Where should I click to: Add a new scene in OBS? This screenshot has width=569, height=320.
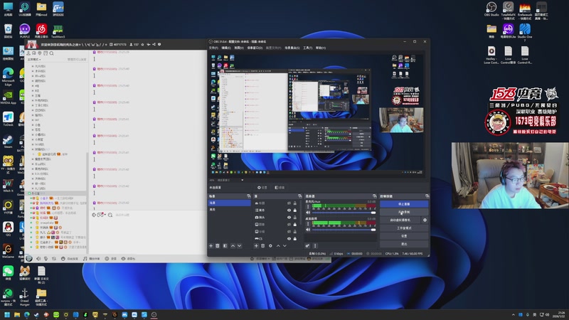tap(211, 245)
